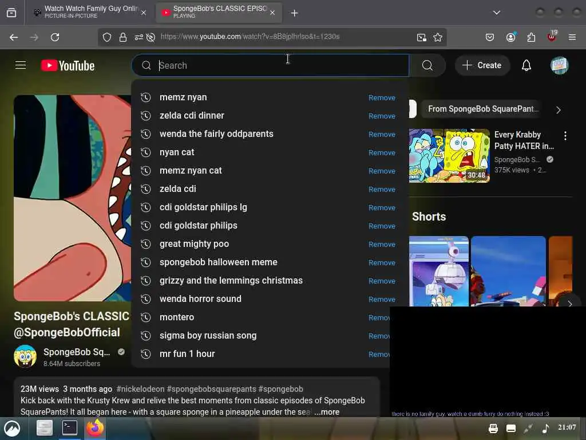Show site security lock info
Viewport: 586px width, 440px height.
pos(122,37)
